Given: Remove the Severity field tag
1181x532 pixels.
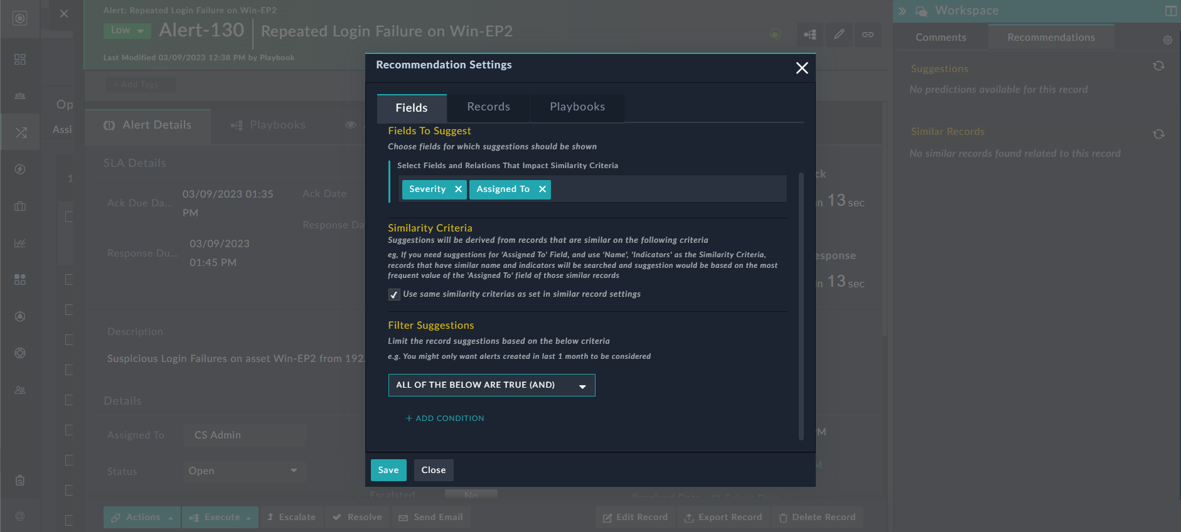Looking at the screenshot, I should pos(458,189).
